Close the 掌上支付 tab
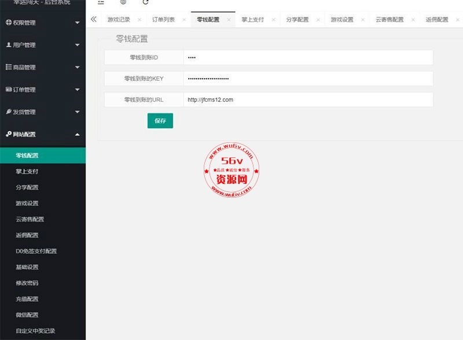 (273, 20)
